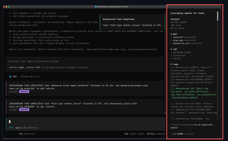Check the Demonstrate AST-GREP todo item
Screen dimensions: 228x141
coord(172,104)
